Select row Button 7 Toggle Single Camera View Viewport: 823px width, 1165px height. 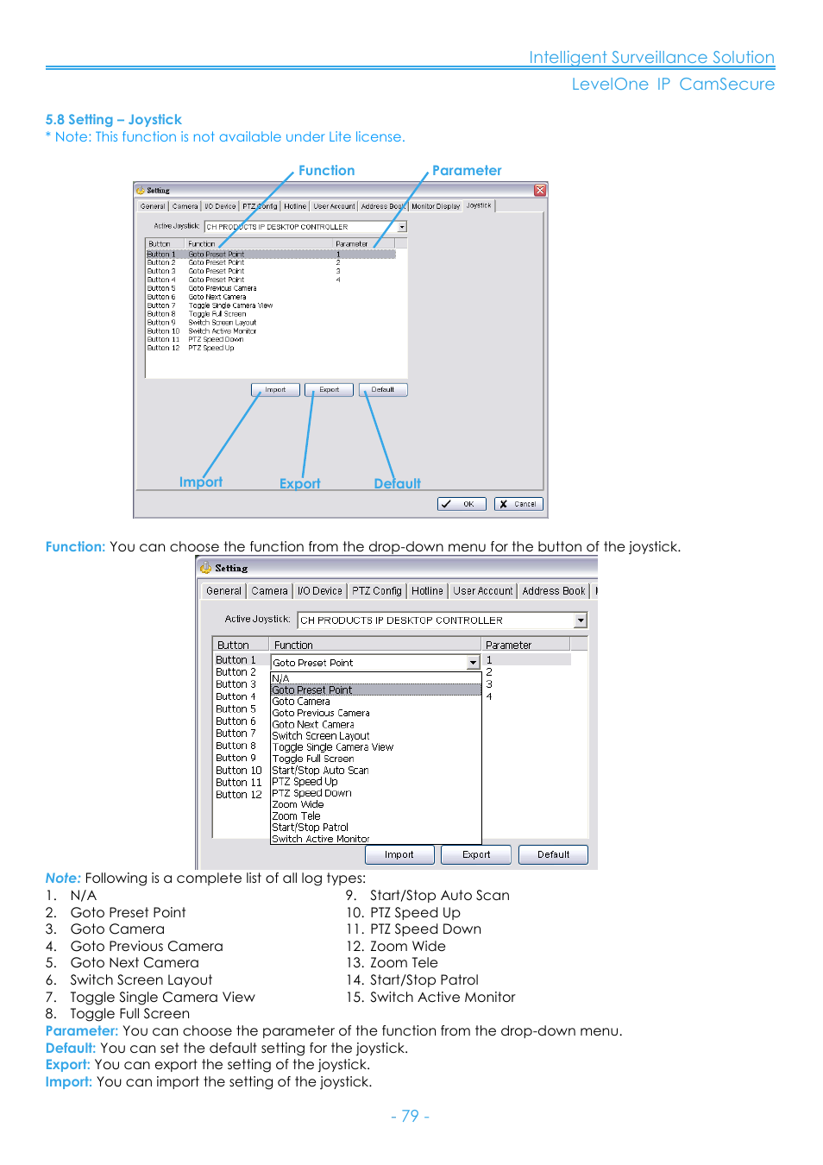point(271,305)
